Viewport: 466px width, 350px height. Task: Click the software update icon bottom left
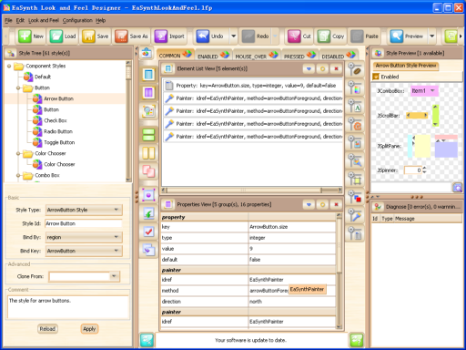coord(147,340)
